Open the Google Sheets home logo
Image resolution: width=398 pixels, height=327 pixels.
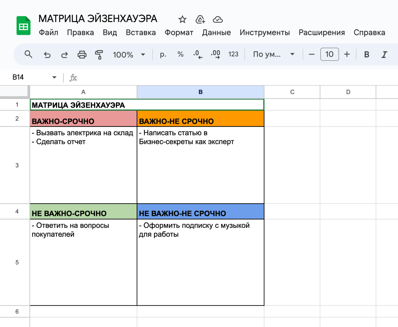23,26
